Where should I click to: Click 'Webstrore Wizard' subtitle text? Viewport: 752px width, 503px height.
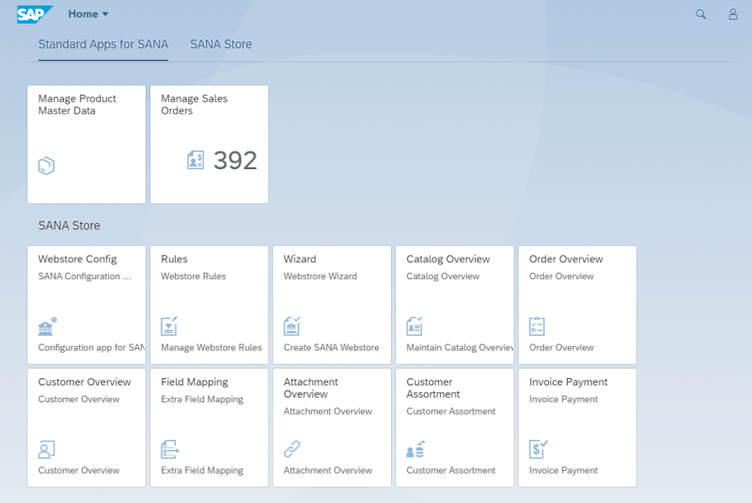pyautogui.click(x=320, y=276)
